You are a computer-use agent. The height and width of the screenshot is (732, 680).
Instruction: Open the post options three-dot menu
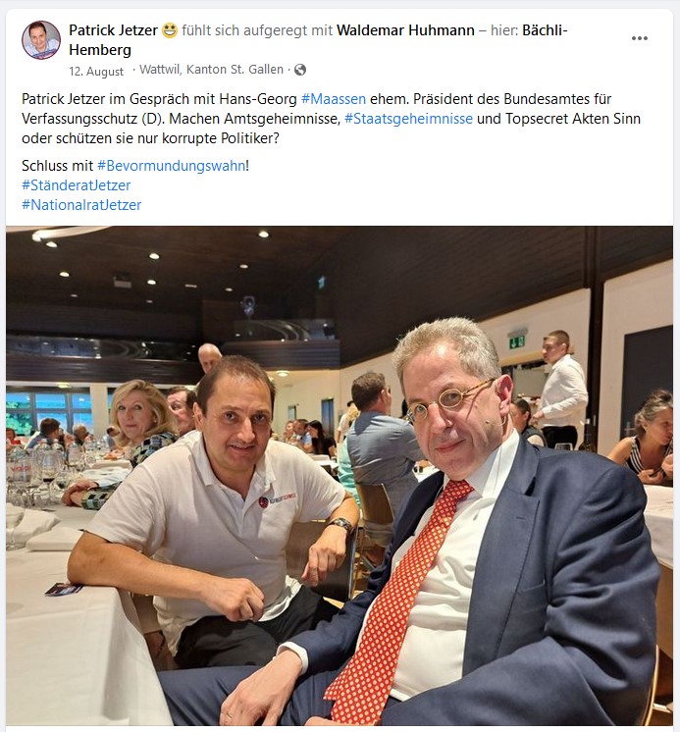[x=639, y=38]
